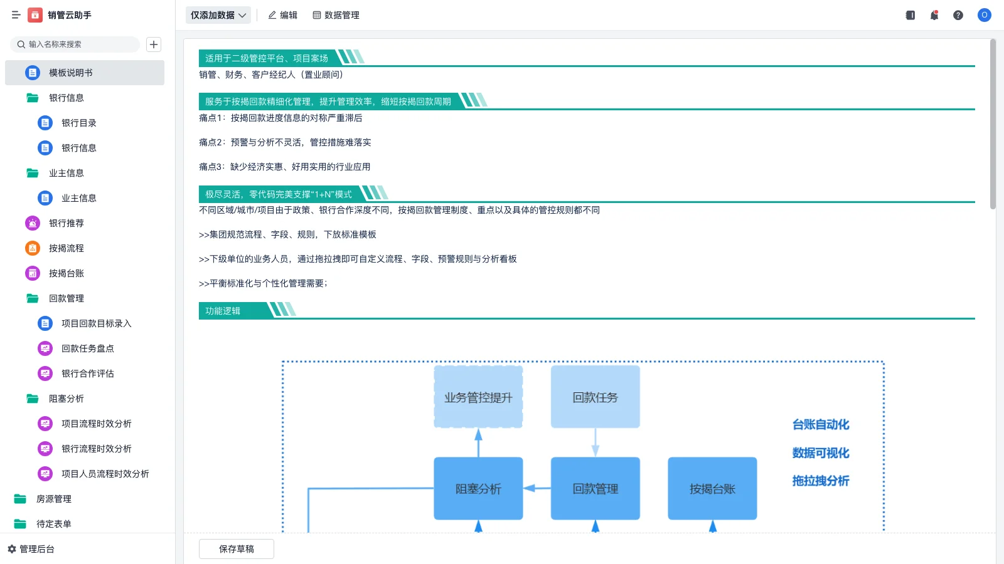Click the 保存草稿 button
The height and width of the screenshot is (564, 1004).
coord(236,548)
